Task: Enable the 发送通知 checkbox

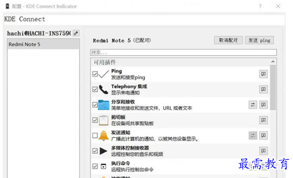Action: (95, 135)
